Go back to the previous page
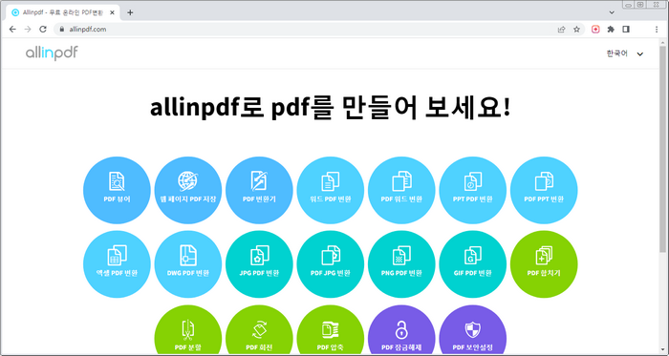The width and height of the screenshot is (669, 356). coord(12,30)
